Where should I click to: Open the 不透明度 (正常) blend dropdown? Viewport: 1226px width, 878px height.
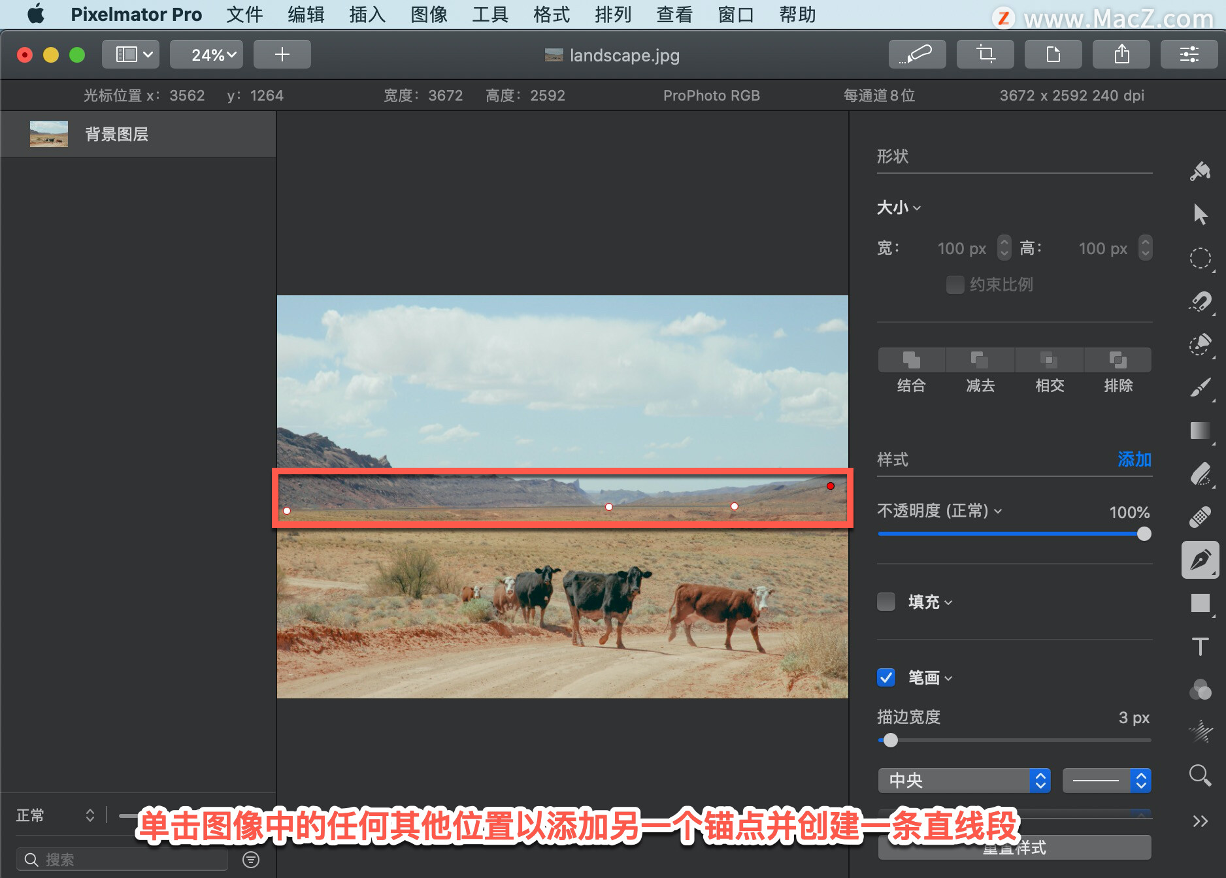(939, 511)
